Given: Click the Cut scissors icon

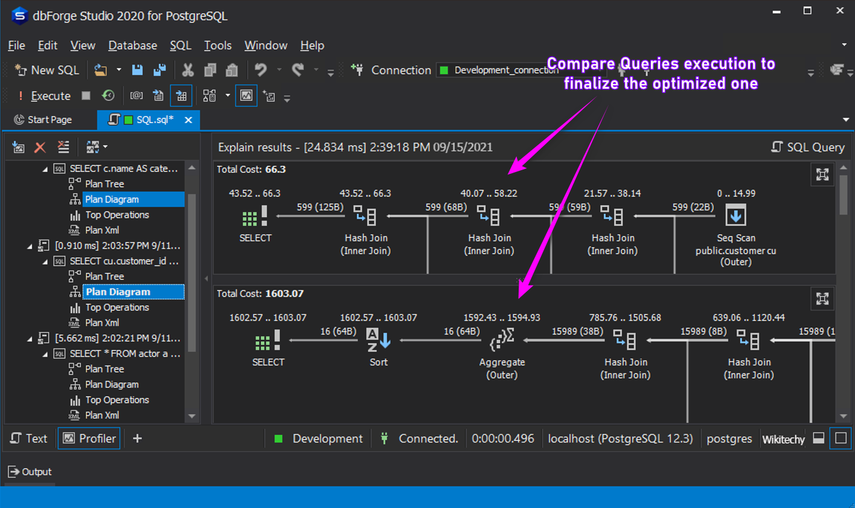Looking at the screenshot, I should click(x=188, y=70).
